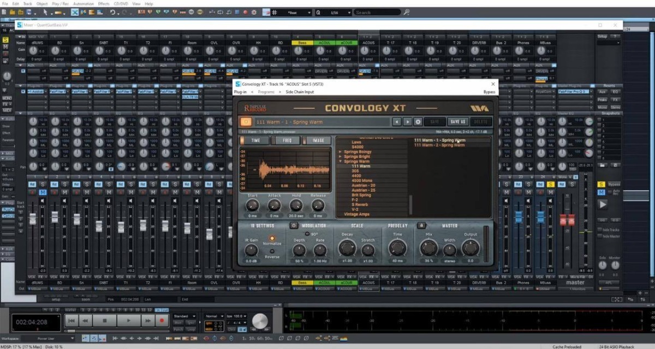This screenshot has width=655, height=349.
Task: Select the S Reverb entry
Action: (360, 205)
